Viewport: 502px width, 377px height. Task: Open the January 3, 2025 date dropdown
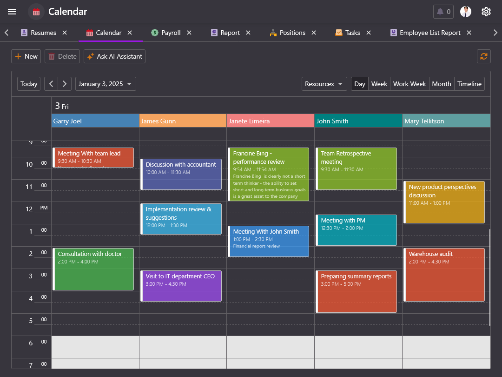point(106,84)
